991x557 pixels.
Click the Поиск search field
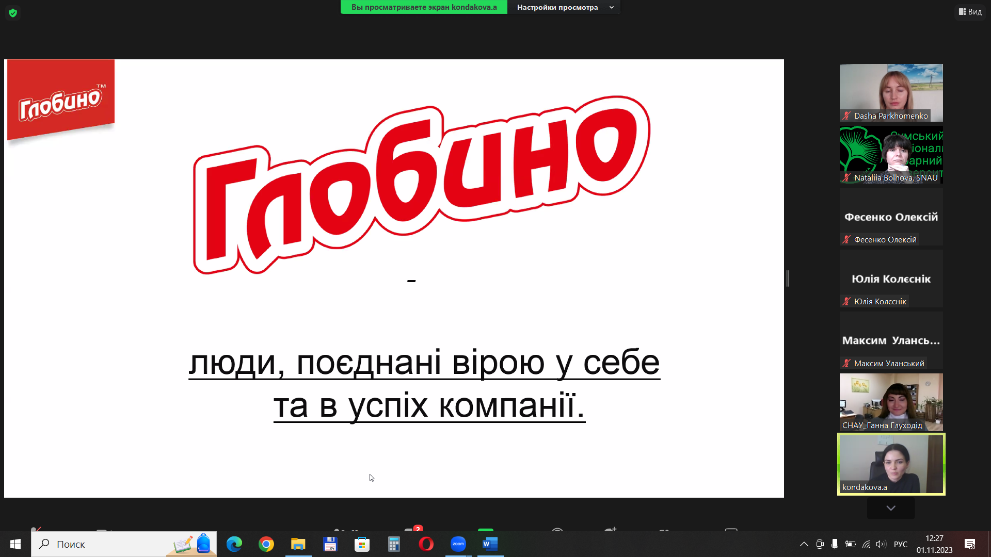[x=103, y=544]
